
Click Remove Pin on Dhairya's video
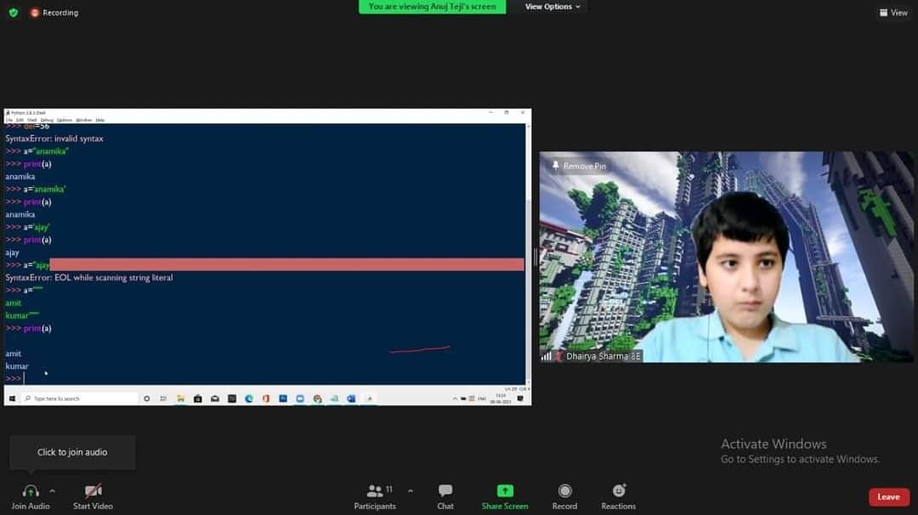click(579, 167)
